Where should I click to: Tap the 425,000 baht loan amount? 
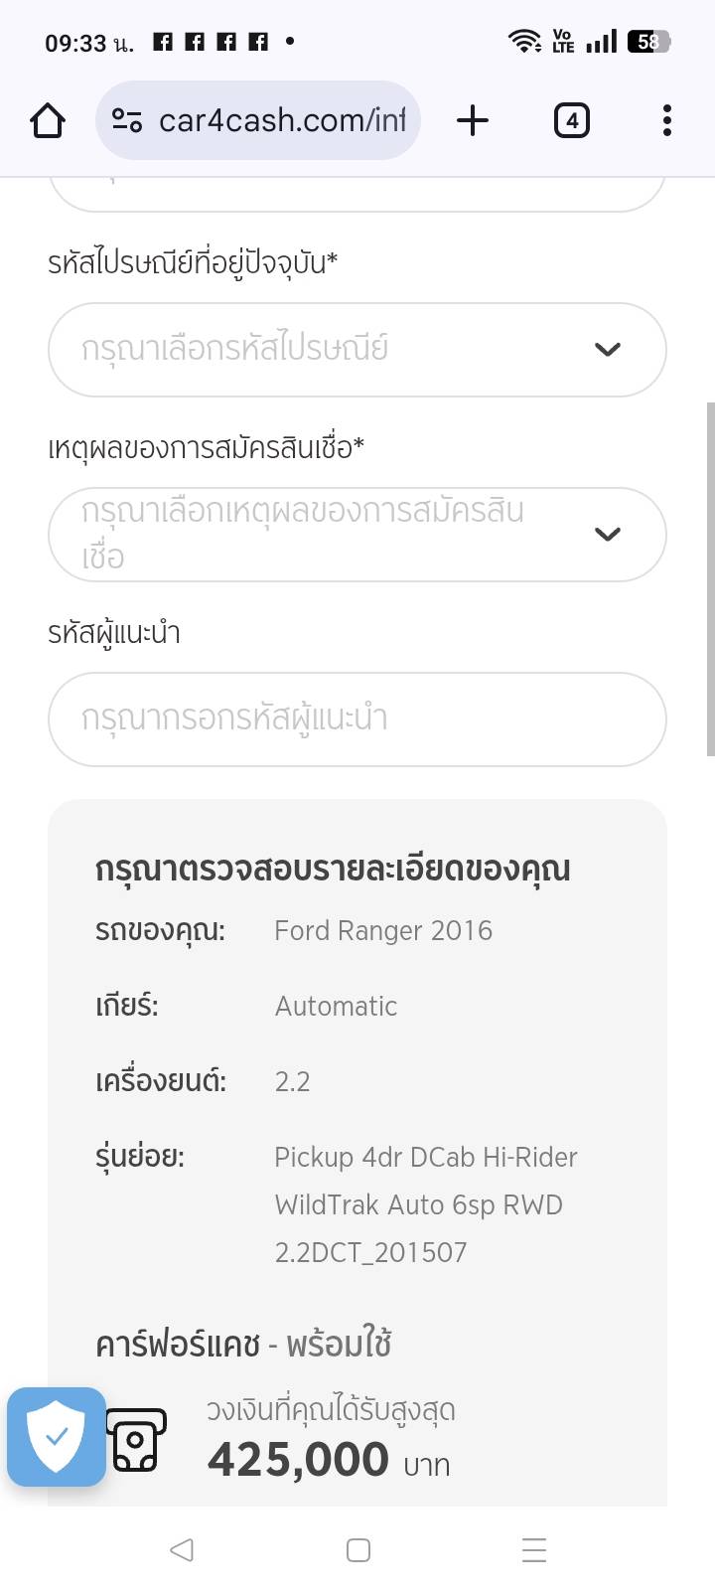coord(298,1460)
